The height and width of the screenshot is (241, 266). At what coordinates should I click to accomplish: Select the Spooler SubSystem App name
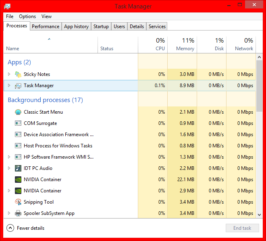coord(49,213)
